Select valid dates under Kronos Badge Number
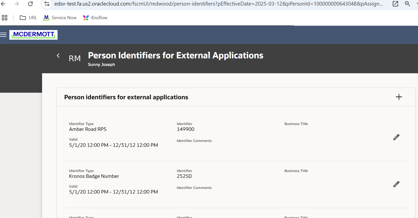 click(114, 192)
